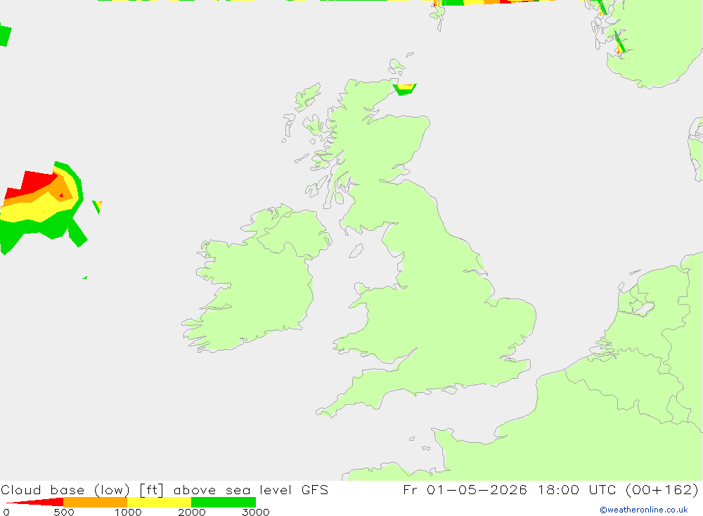Click the green 2000-3000 ft legend segment
This screenshot has width=703, height=516.
click(224, 502)
